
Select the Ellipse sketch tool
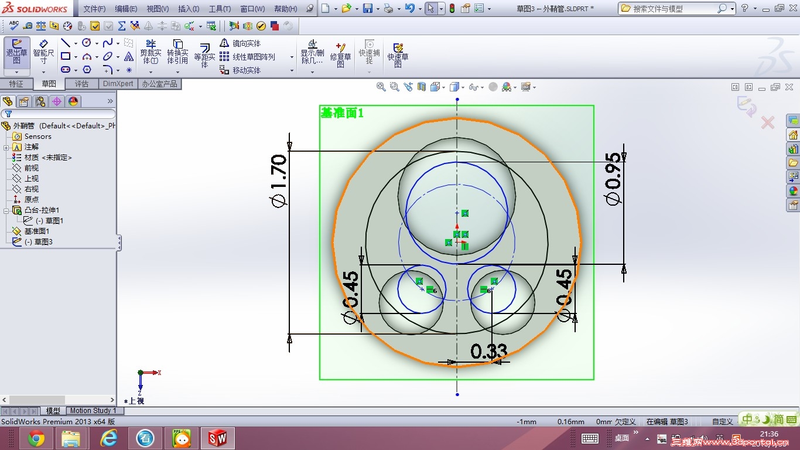(108, 57)
